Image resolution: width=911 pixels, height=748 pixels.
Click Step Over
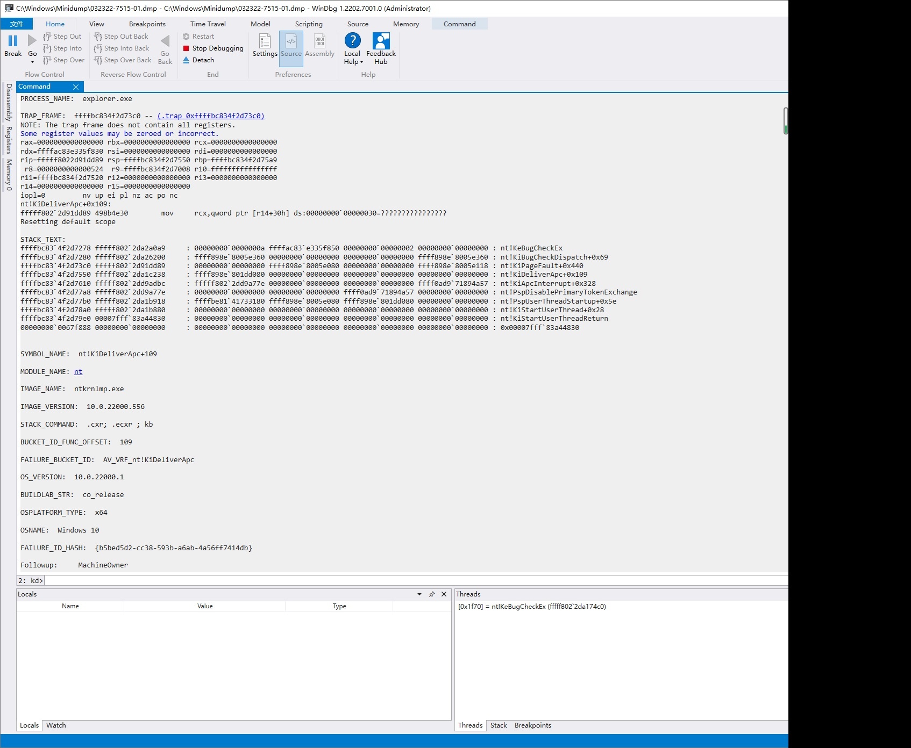(63, 60)
